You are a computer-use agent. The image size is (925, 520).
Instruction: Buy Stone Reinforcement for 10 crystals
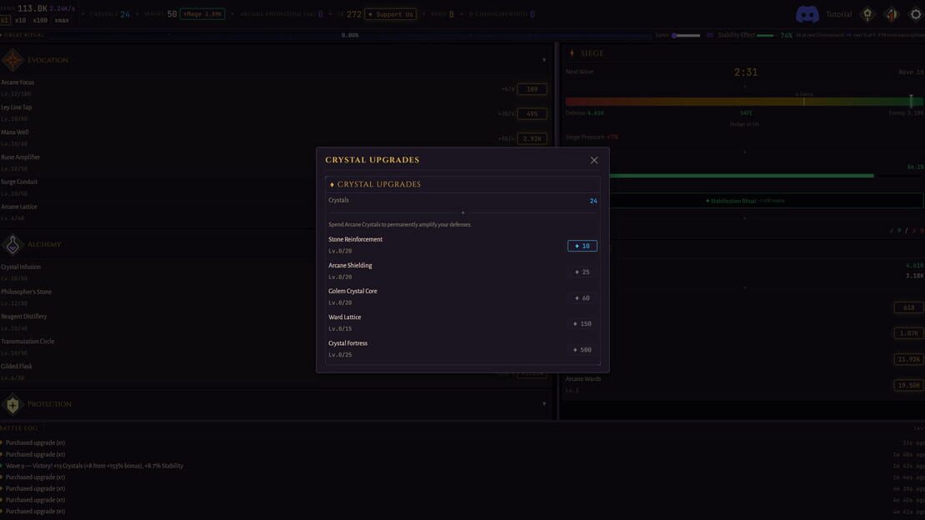pos(582,246)
